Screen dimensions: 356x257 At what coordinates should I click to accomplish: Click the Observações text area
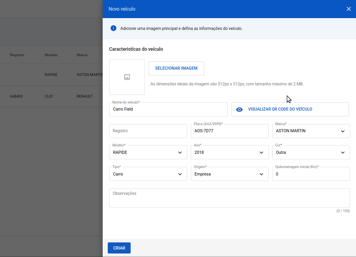click(229, 198)
